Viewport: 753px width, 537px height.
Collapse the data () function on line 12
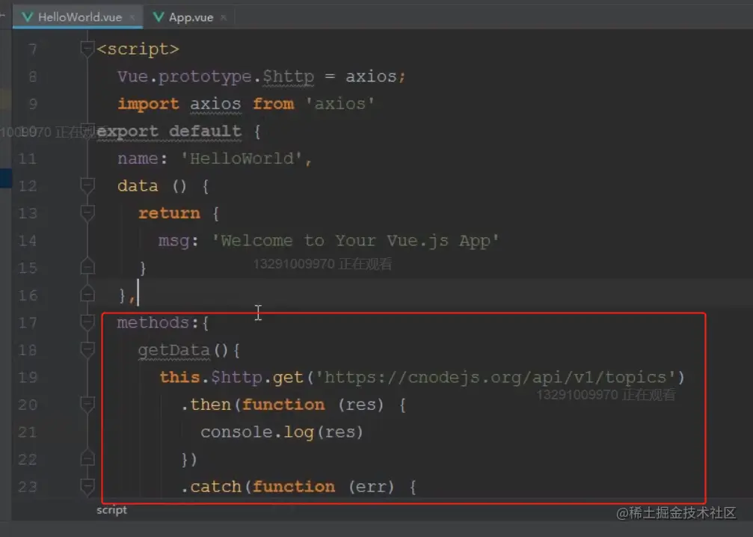(x=87, y=185)
